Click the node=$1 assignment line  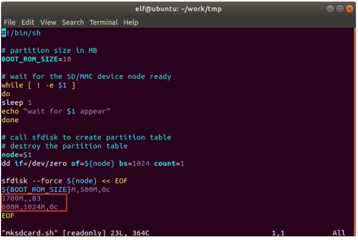17,155
